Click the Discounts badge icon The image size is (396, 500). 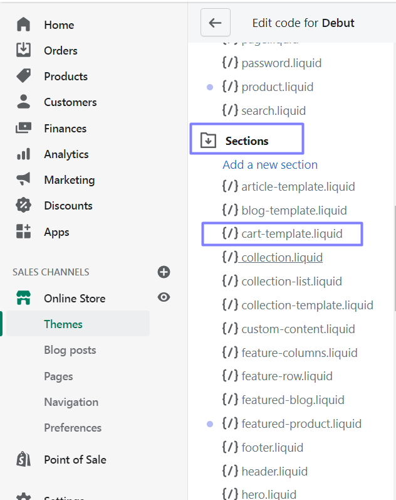[x=23, y=205]
